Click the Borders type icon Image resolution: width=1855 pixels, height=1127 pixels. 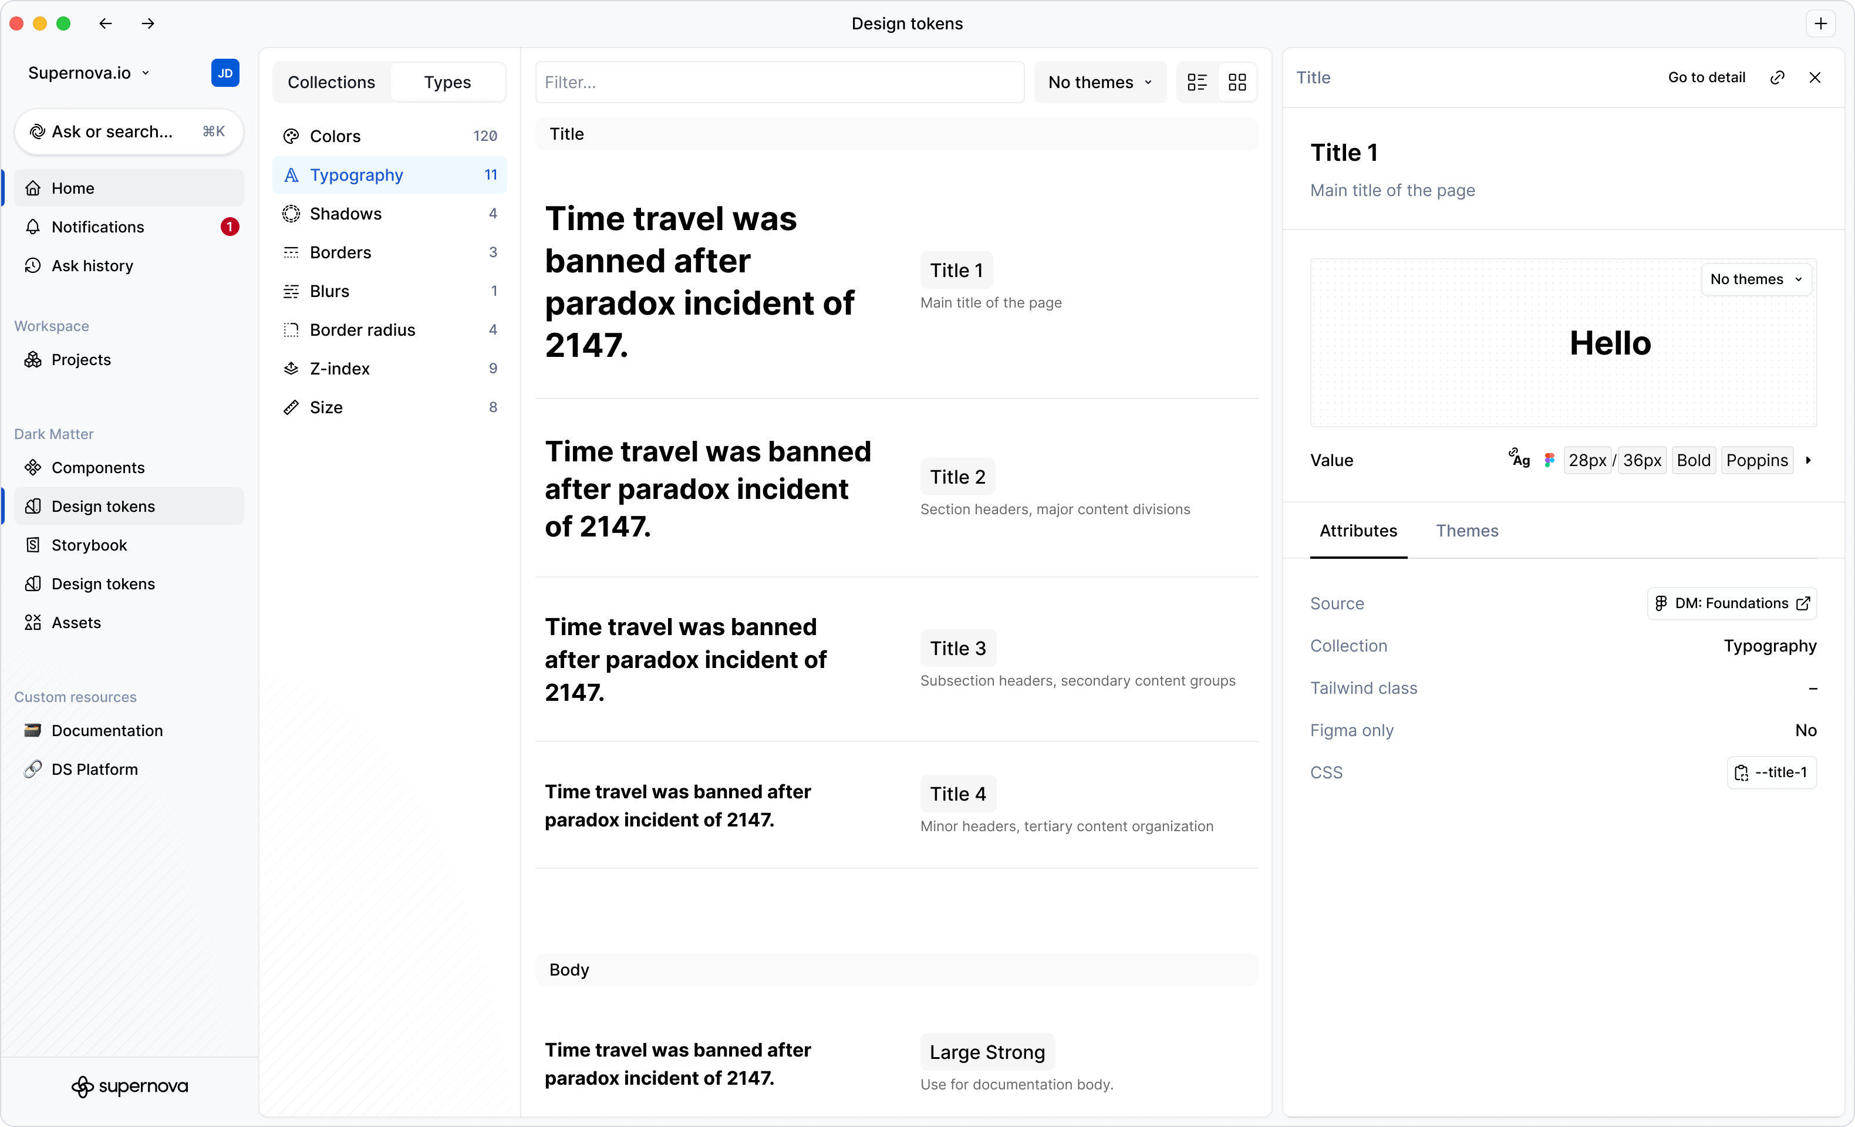(291, 252)
